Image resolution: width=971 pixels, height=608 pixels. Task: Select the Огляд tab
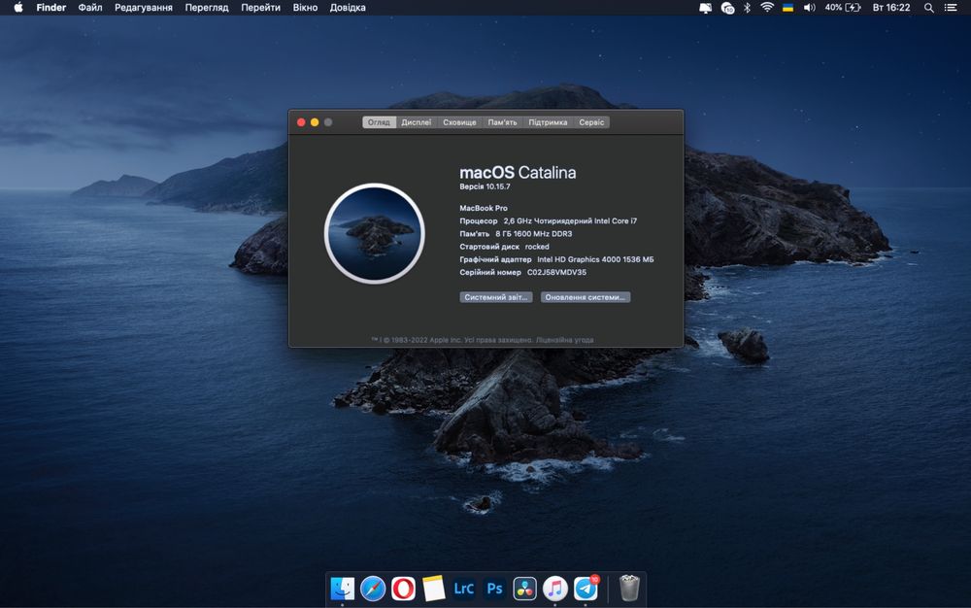pos(379,122)
